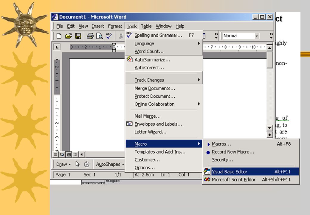Click inside the blank document page
Screen dimensions: 310x215
pos(97,105)
